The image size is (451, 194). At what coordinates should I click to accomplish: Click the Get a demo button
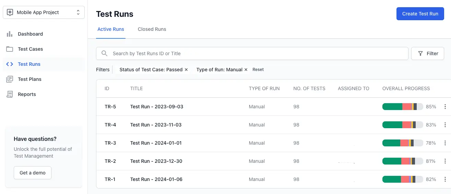tap(33, 173)
